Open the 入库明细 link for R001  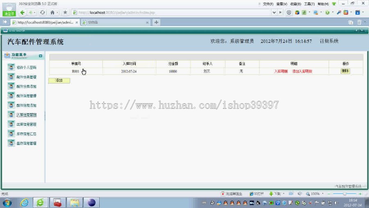(x=281, y=71)
